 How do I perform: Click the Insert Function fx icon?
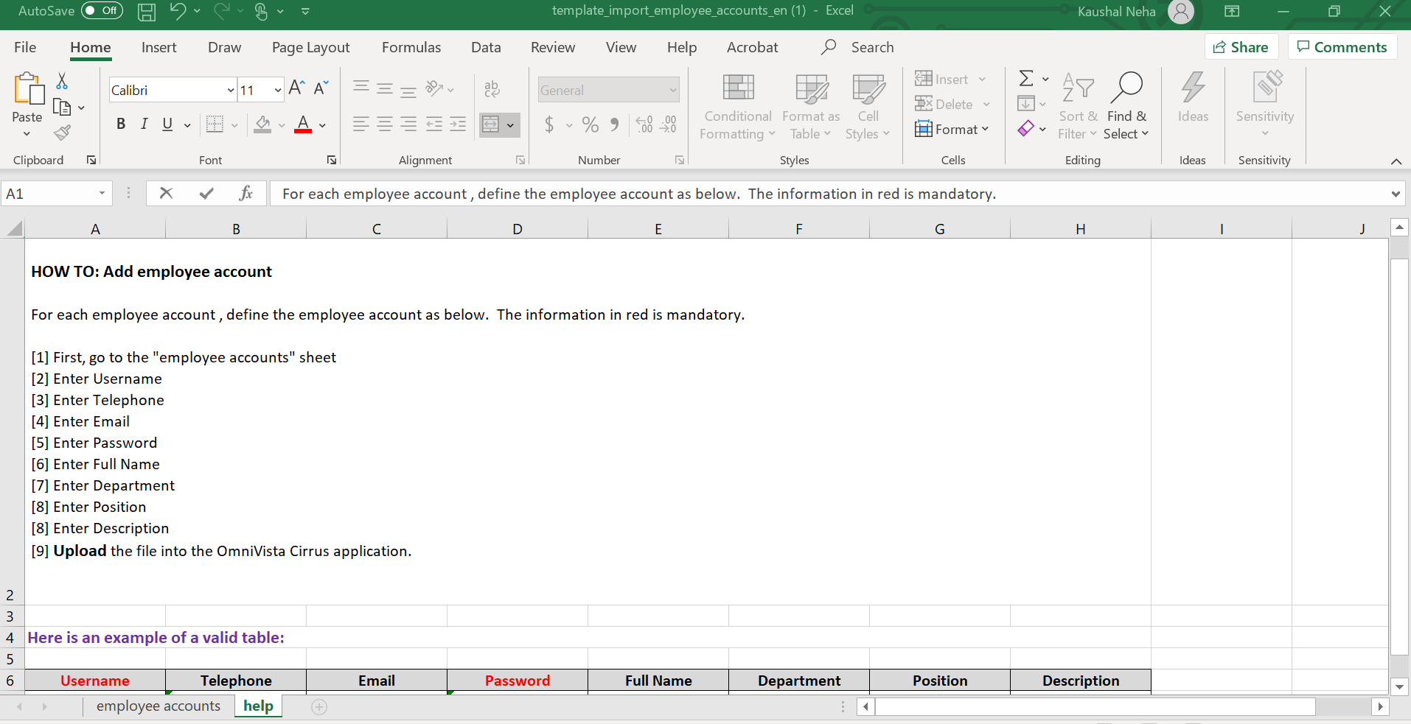point(246,193)
